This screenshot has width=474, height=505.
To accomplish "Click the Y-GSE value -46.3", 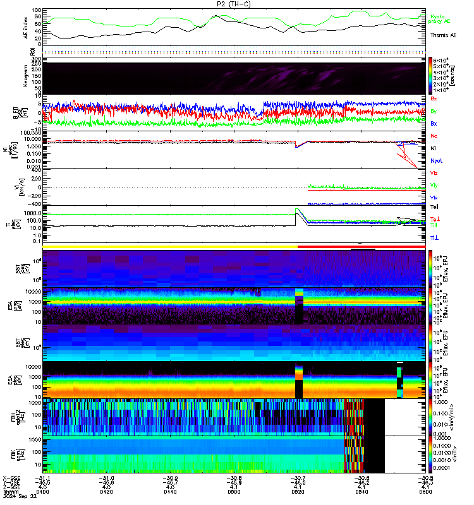I will pos(425,483).
